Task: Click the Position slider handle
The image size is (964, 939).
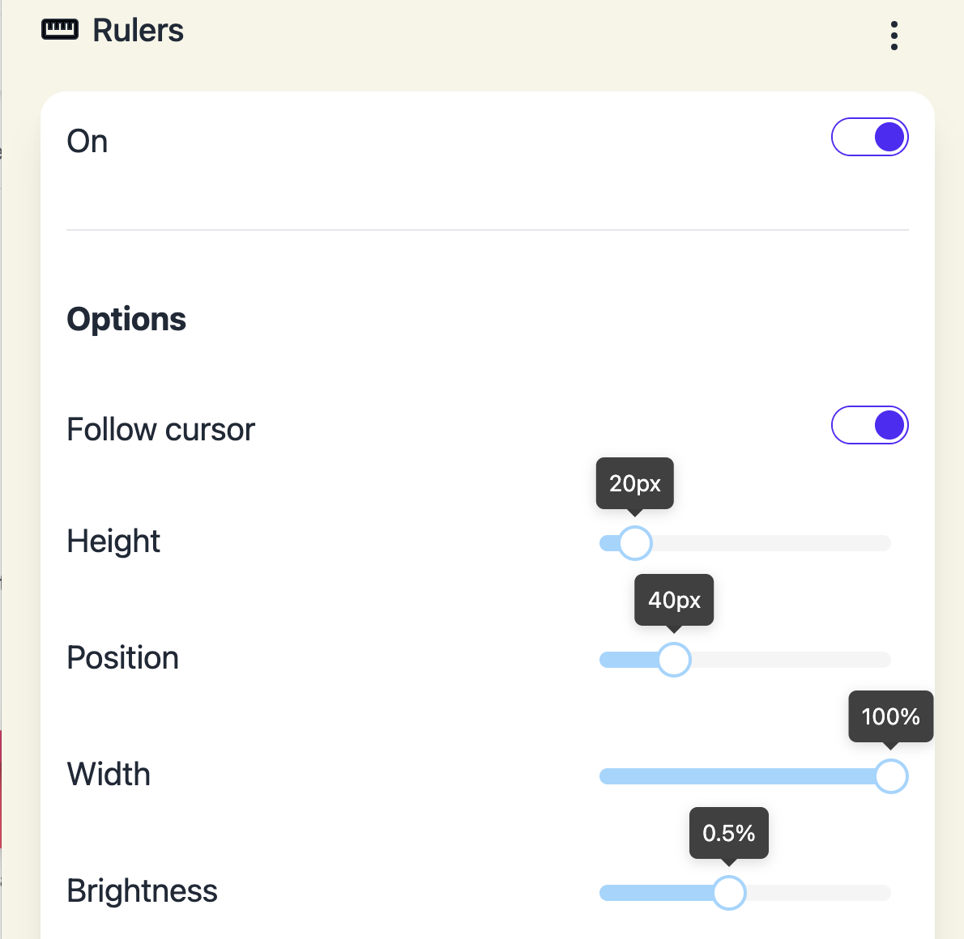Action: (x=674, y=660)
